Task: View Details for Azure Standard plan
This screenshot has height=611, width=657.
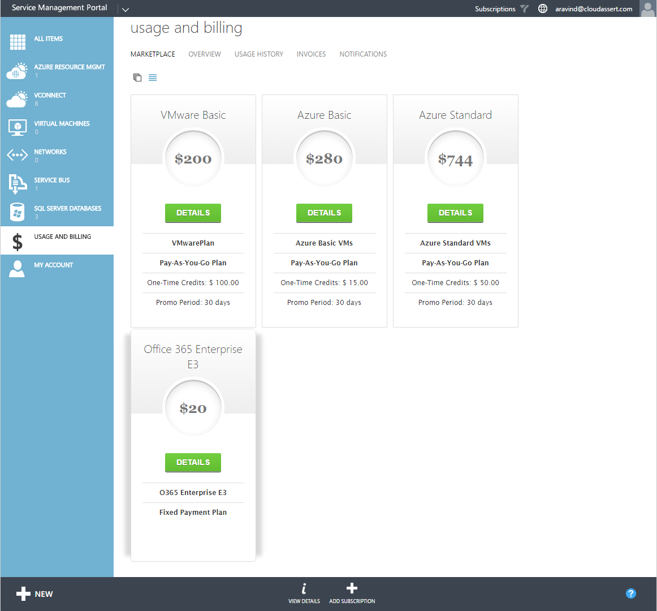Action: pyautogui.click(x=456, y=213)
